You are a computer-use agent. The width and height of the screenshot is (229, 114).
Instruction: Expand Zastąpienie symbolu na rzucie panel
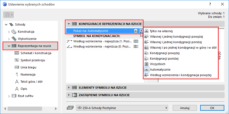tap(69, 95)
